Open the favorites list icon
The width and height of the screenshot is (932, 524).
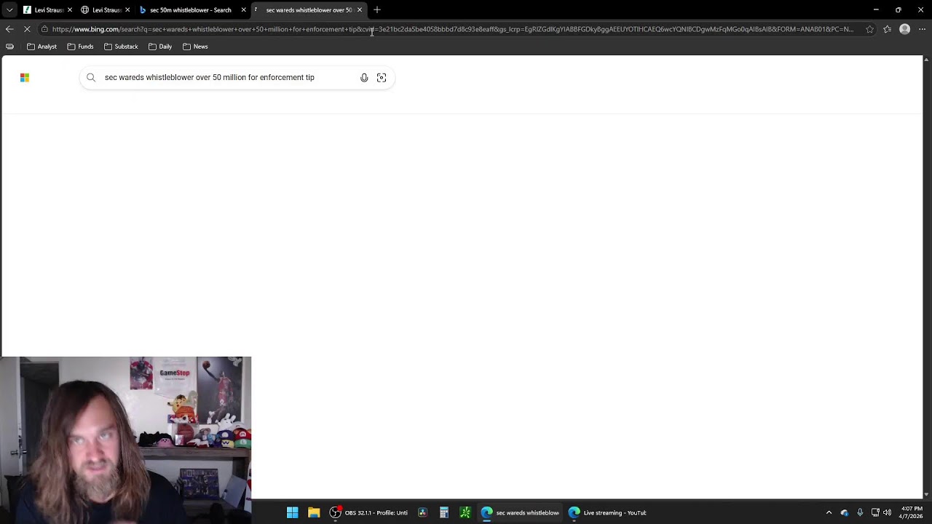click(x=887, y=29)
